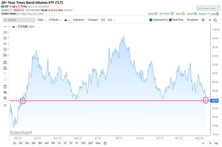Select the shapes drawing tool
Screen dimensions: 222x147
tap(5, 38)
